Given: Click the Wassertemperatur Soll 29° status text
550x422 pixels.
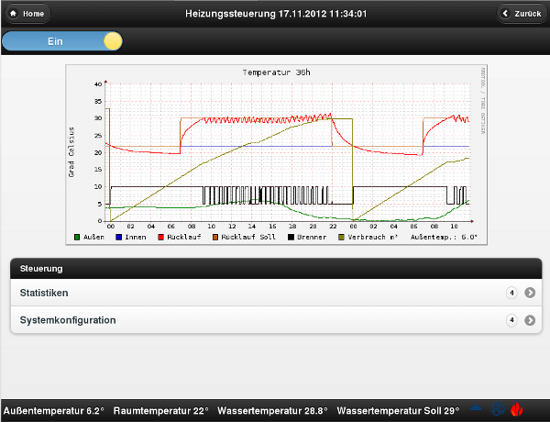Looking at the screenshot, I should click(x=398, y=410).
